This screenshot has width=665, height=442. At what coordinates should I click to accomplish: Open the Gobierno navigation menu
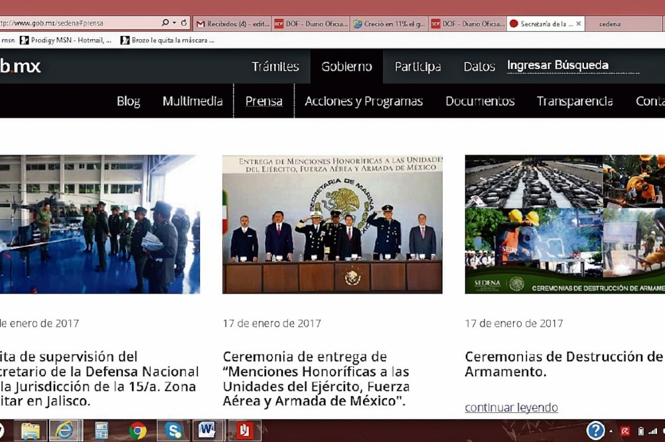point(346,66)
